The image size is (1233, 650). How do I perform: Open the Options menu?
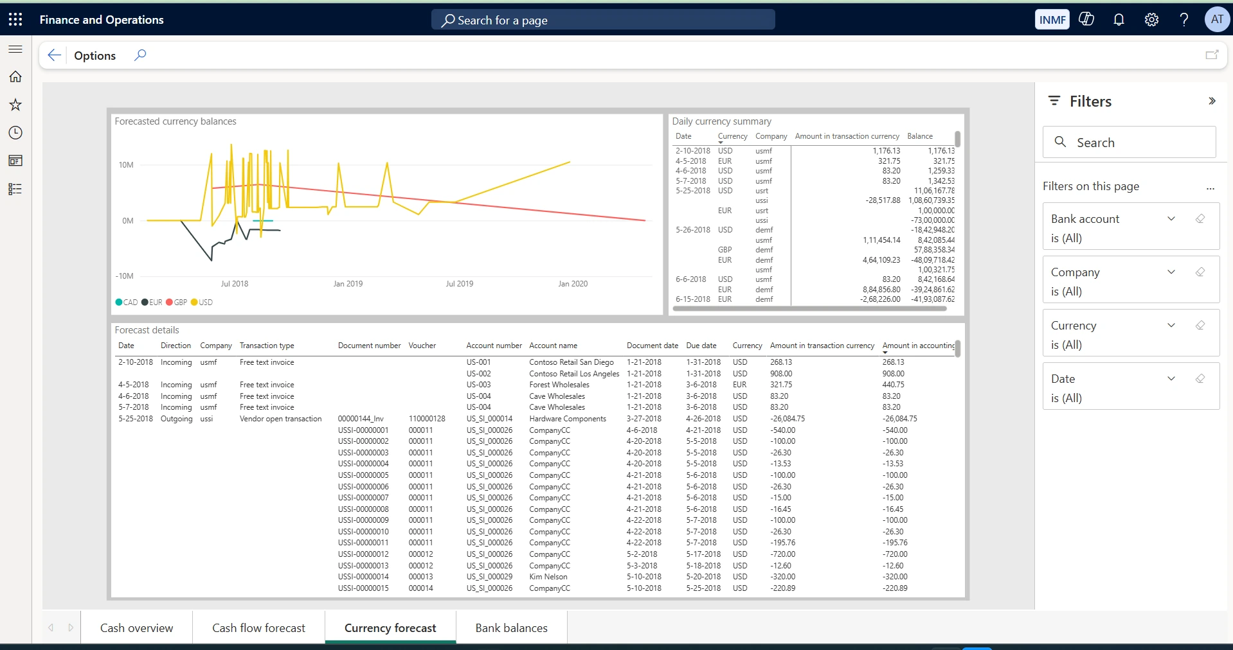[95, 56]
